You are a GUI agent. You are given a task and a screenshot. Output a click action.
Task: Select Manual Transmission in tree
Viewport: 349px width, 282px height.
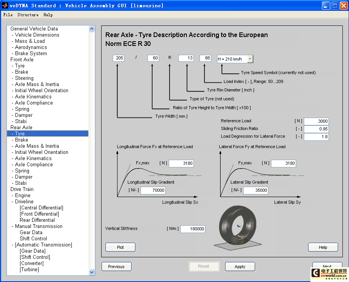(x=39, y=226)
